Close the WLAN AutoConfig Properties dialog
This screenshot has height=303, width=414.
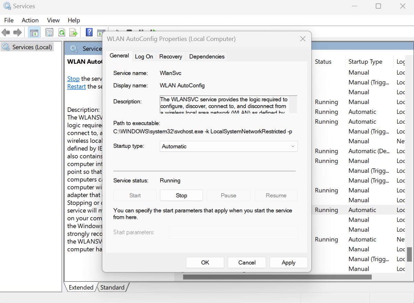click(303, 39)
